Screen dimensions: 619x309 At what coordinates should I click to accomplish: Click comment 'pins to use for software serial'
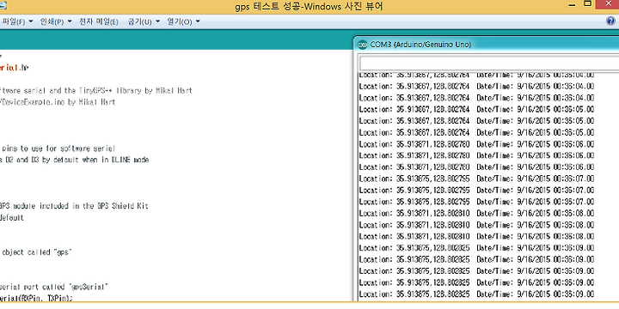[x=58, y=148]
